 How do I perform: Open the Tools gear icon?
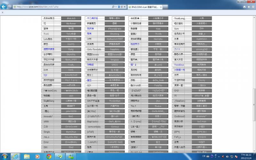253,7
